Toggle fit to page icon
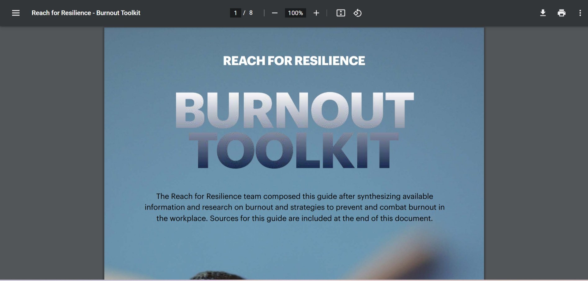The height and width of the screenshot is (281, 588). tap(341, 13)
